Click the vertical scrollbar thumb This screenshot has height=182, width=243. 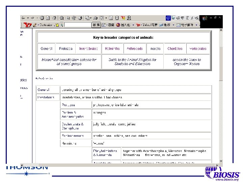pyautogui.click(x=221, y=63)
